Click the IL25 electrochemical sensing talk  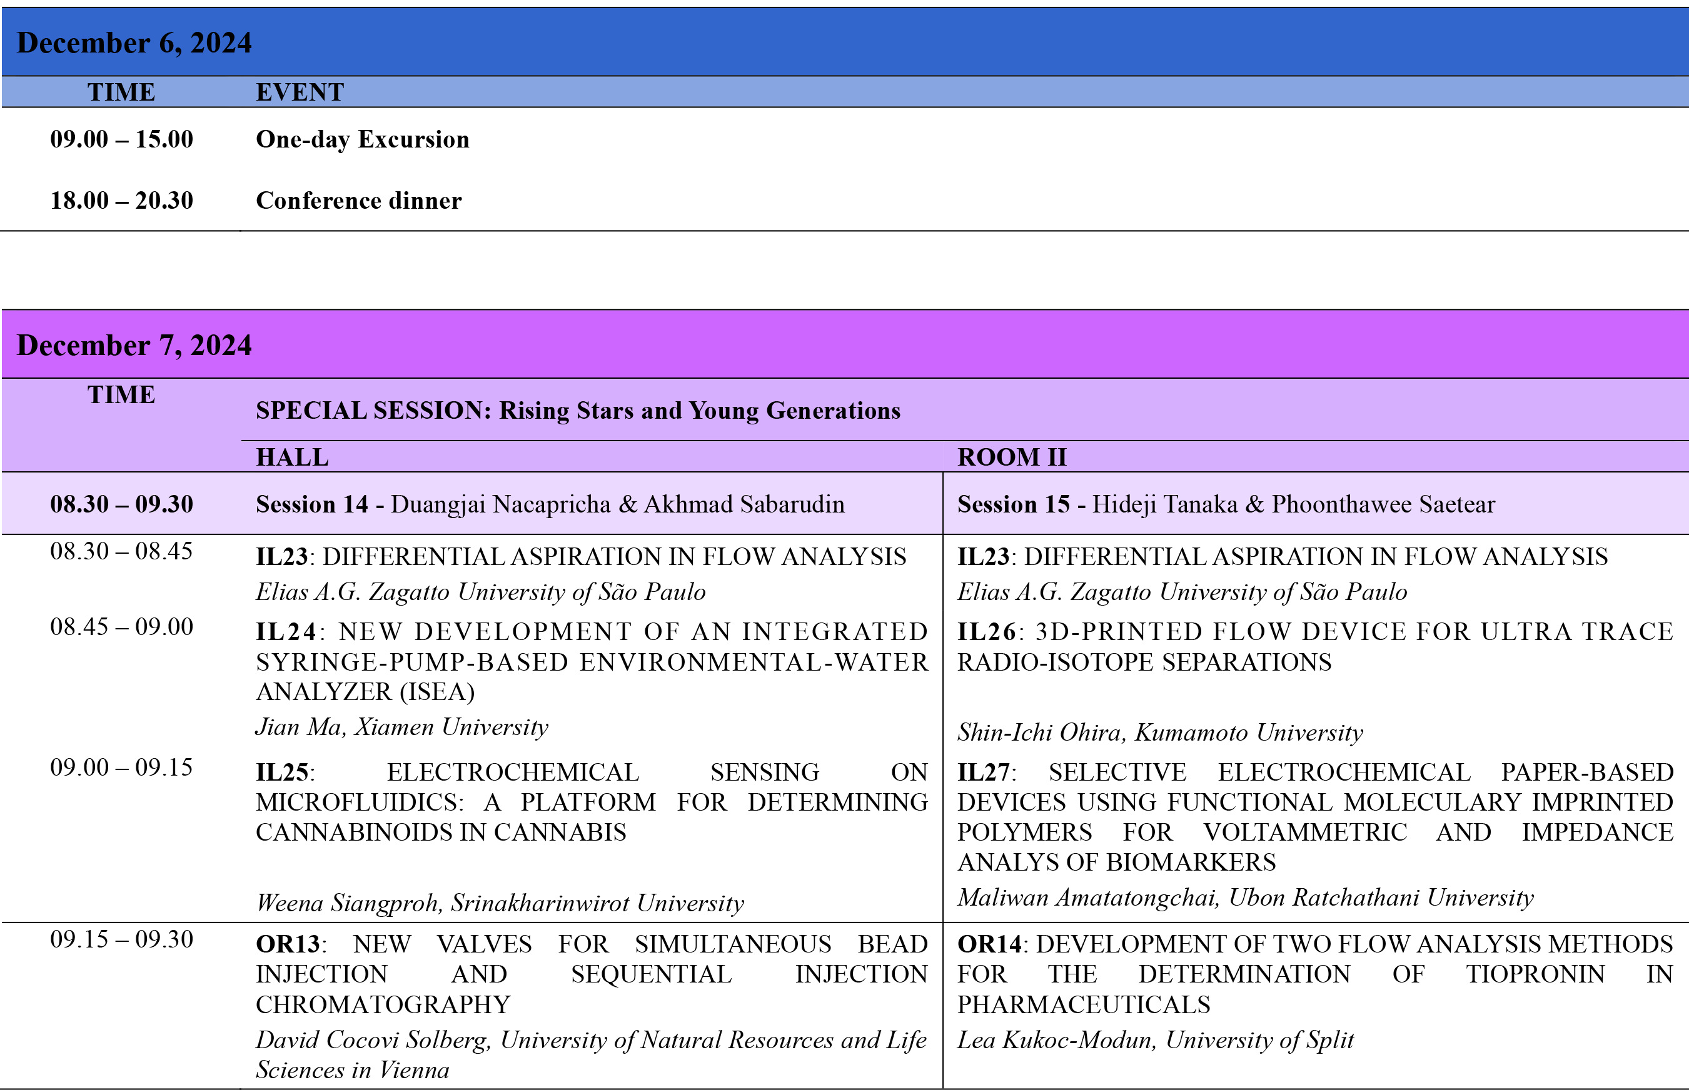click(x=592, y=802)
